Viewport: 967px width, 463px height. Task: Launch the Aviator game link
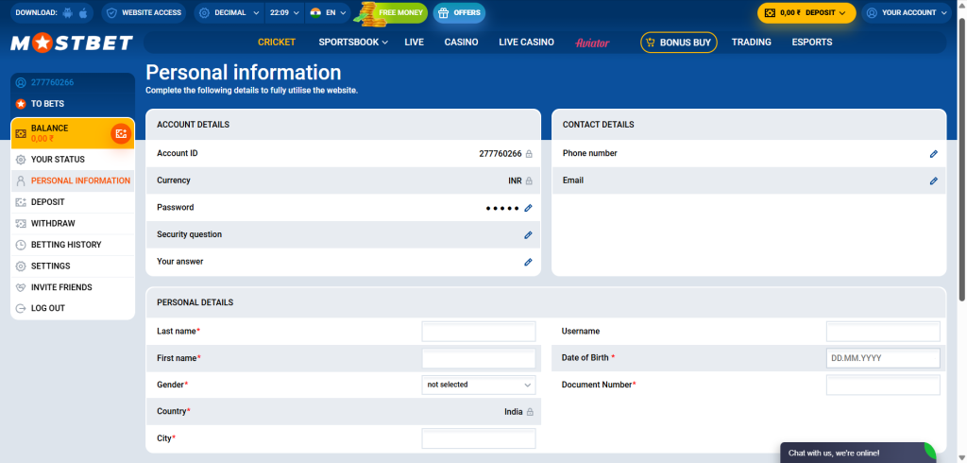tap(592, 43)
